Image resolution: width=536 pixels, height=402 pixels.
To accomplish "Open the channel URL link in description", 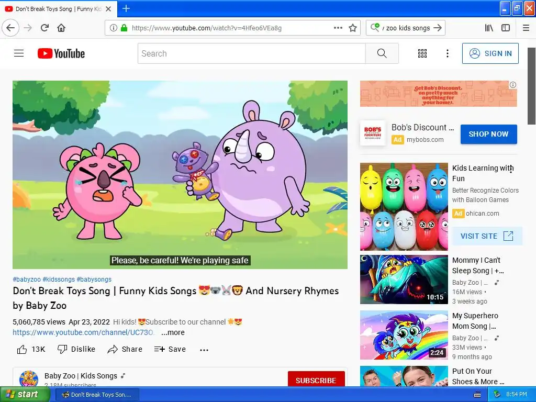I will [83, 332].
